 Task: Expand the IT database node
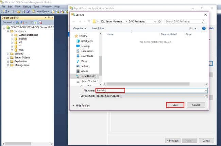(x=12, y=46)
